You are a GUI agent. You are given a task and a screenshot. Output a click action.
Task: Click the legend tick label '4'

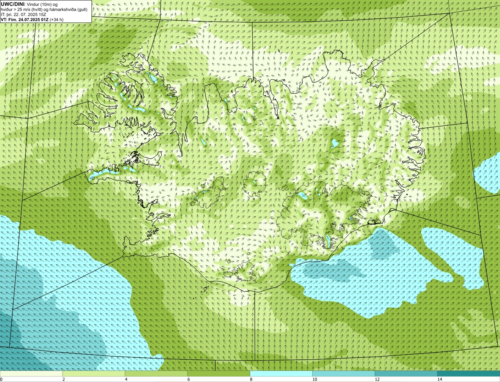click(x=126, y=379)
